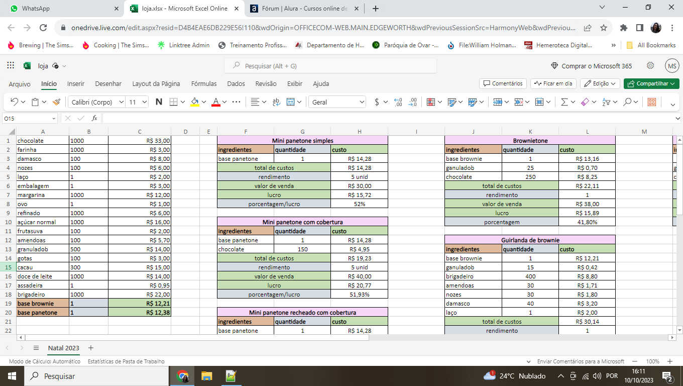683x386 pixels.
Task: Select the Natal 2023 sheet tab
Action: point(64,348)
